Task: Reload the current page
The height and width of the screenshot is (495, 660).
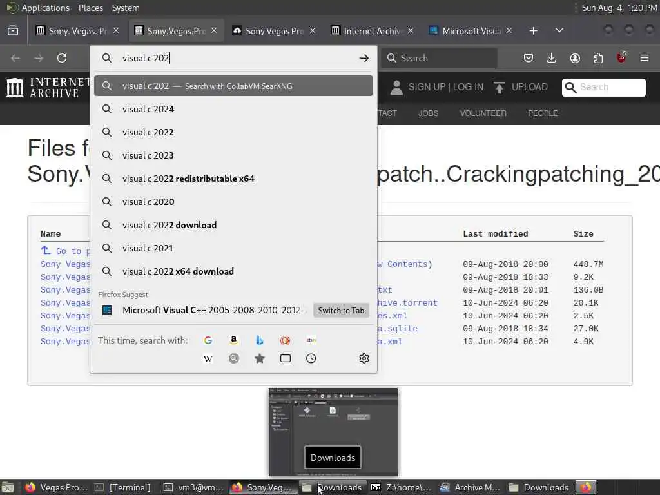Action: [x=62, y=58]
